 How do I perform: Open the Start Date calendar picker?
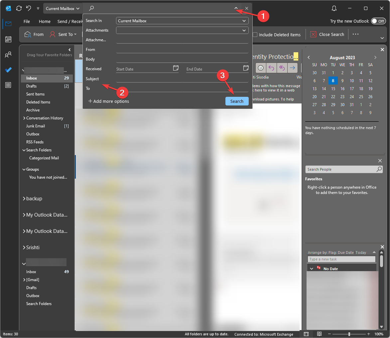click(x=176, y=68)
